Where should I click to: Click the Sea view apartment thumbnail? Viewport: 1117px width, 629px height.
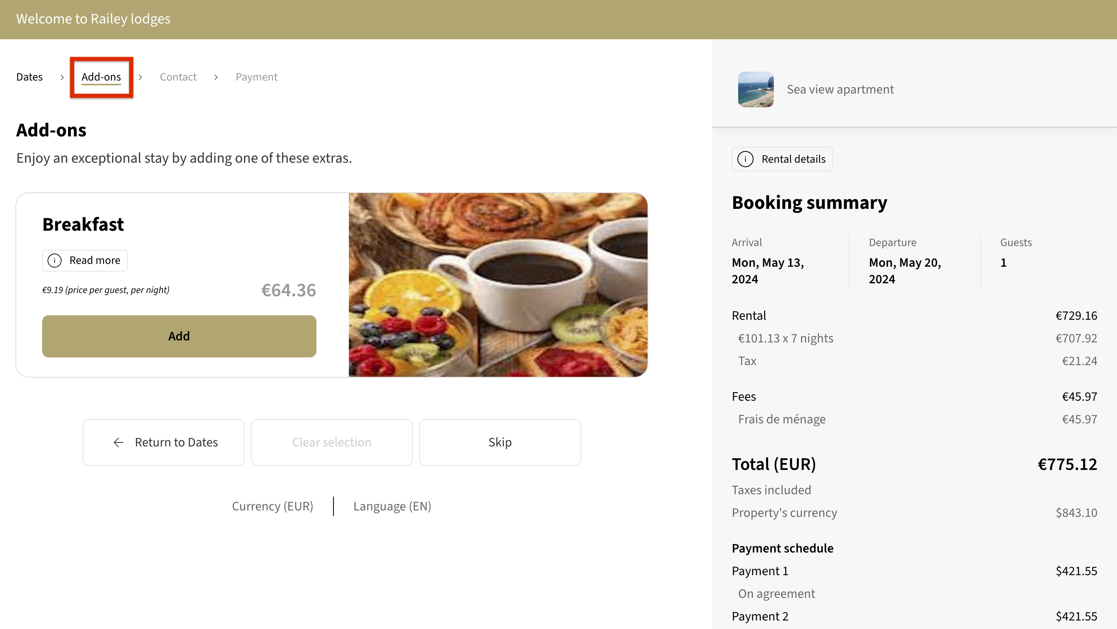[x=756, y=89]
